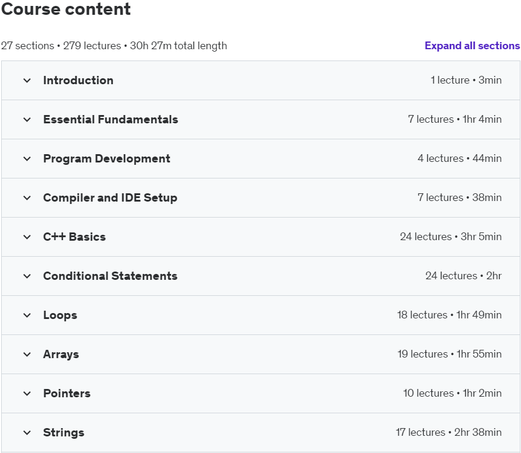Expand Program Development section heading

(107, 159)
